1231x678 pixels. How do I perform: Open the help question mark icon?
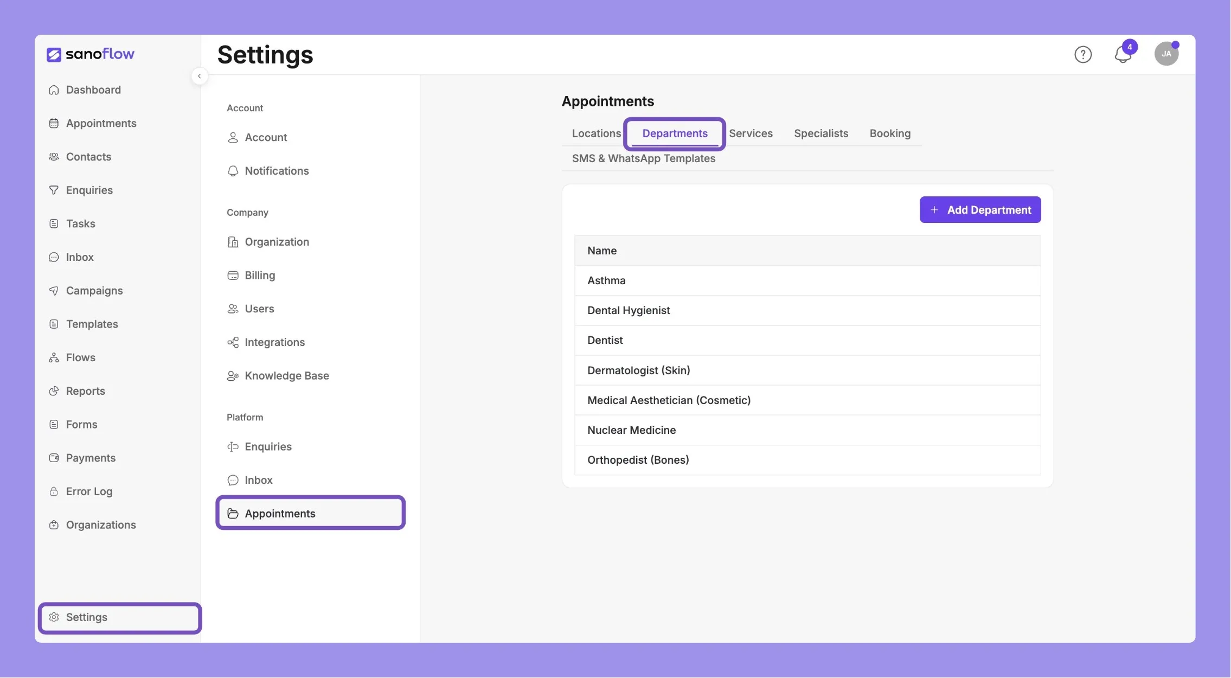[1082, 54]
